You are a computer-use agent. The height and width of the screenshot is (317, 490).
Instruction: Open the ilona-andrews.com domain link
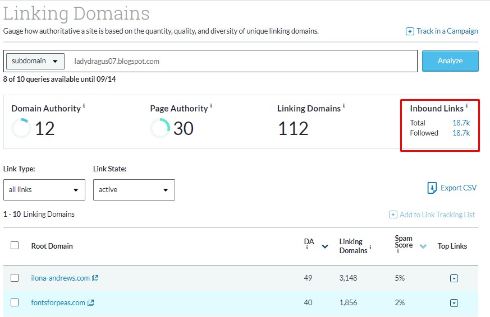[x=60, y=278]
